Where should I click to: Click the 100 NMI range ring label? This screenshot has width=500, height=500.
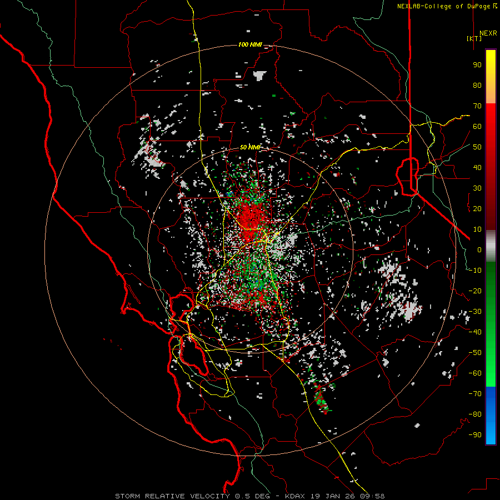(250, 44)
